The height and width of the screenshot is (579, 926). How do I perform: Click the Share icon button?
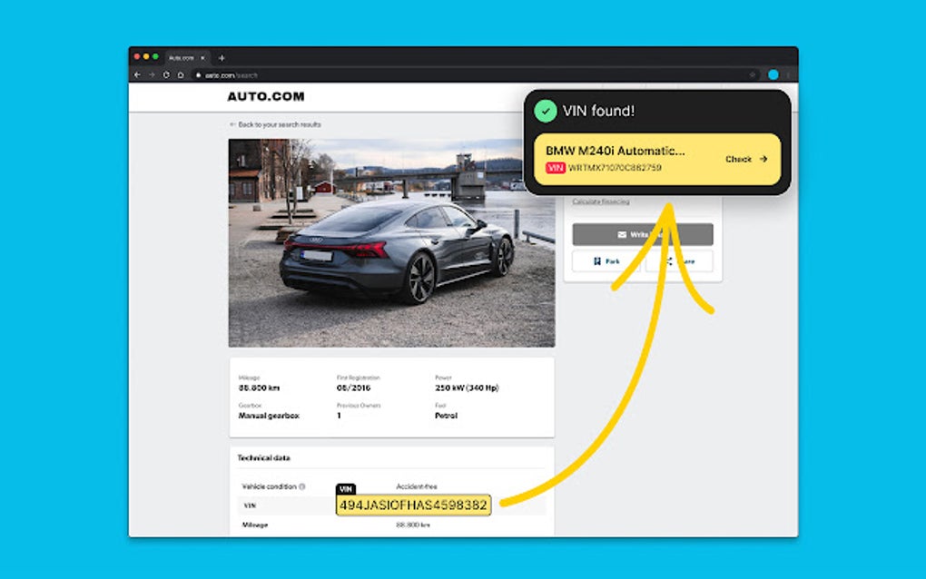click(x=670, y=261)
